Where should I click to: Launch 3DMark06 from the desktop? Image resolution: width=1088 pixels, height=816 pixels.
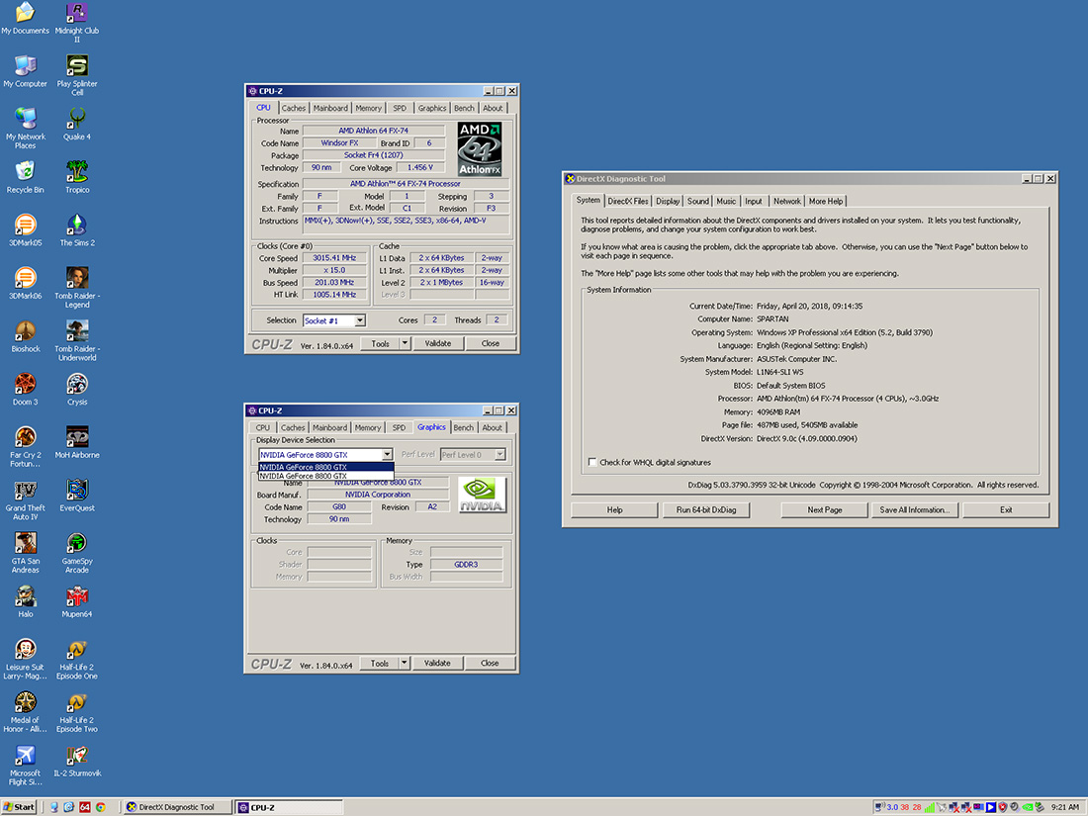pos(26,283)
